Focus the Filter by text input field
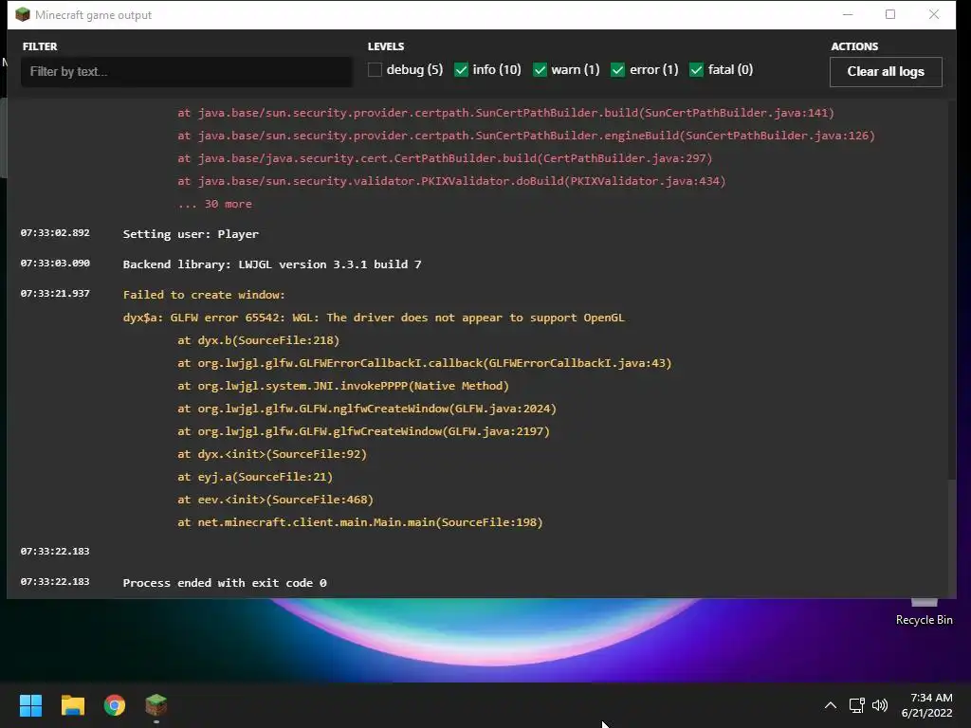Image resolution: width=971 pixels, height=728 pixels. pos(187,72)
